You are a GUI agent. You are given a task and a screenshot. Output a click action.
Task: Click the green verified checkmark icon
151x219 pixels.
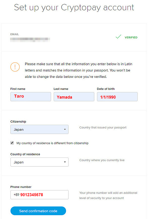tap(118, 37)
